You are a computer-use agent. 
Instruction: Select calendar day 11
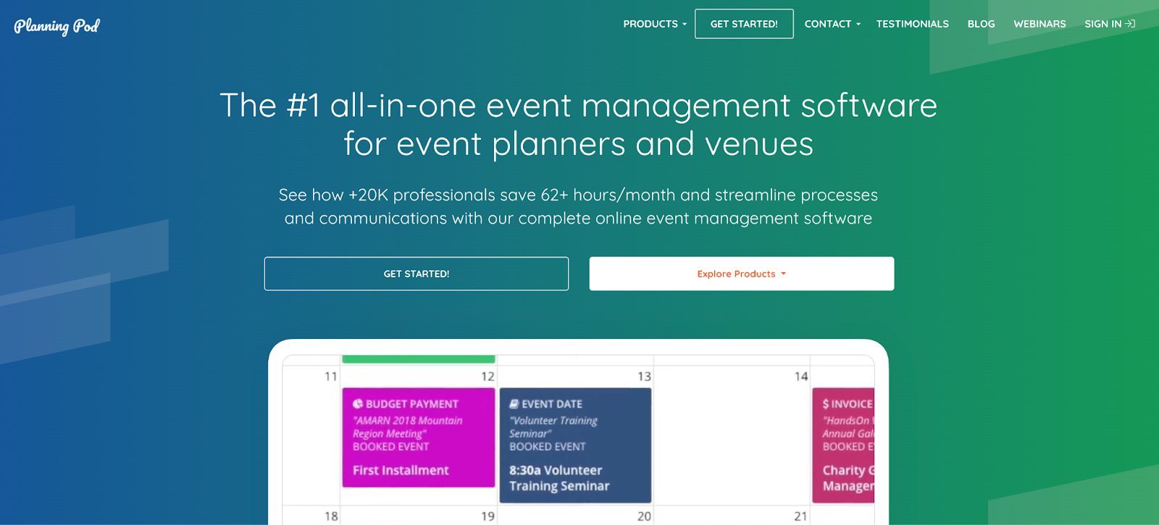point(331,377)
